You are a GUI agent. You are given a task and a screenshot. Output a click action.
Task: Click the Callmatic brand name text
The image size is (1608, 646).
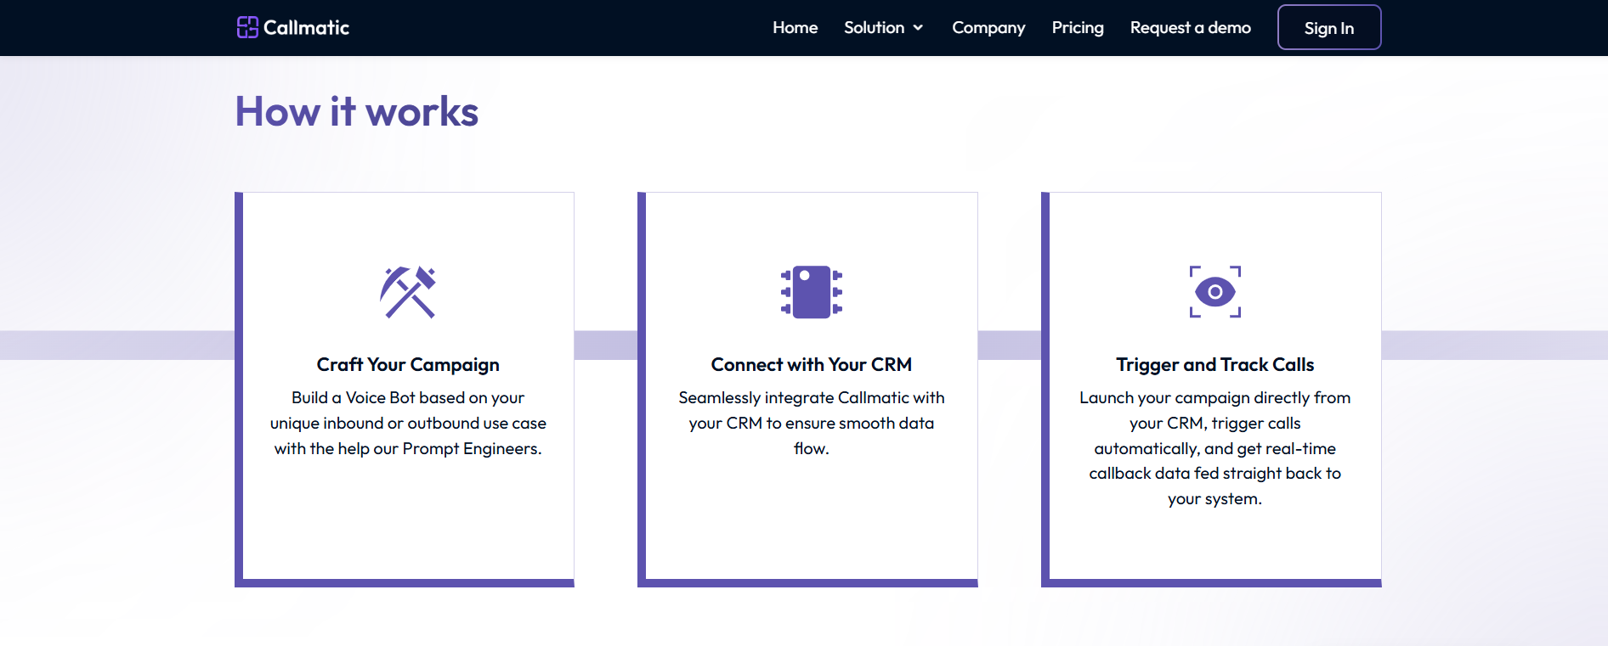coord(306,28)
